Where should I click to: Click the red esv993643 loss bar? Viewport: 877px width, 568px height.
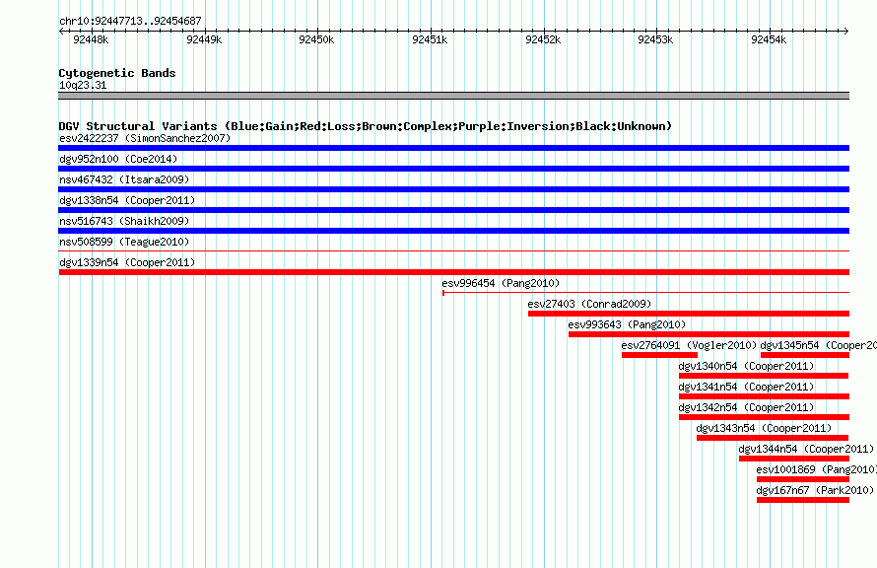pos(708,334)
